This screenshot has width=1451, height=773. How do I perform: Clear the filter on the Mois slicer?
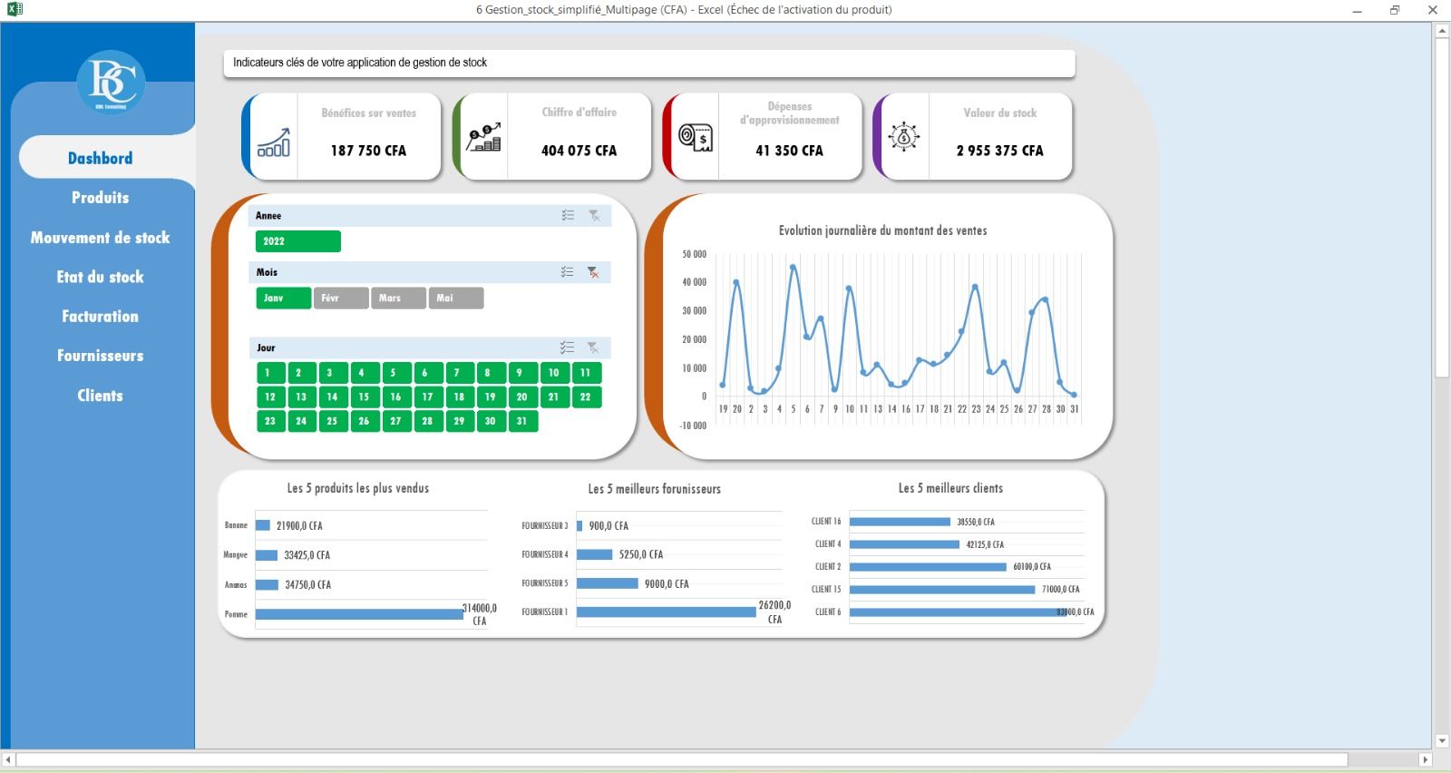593,272
